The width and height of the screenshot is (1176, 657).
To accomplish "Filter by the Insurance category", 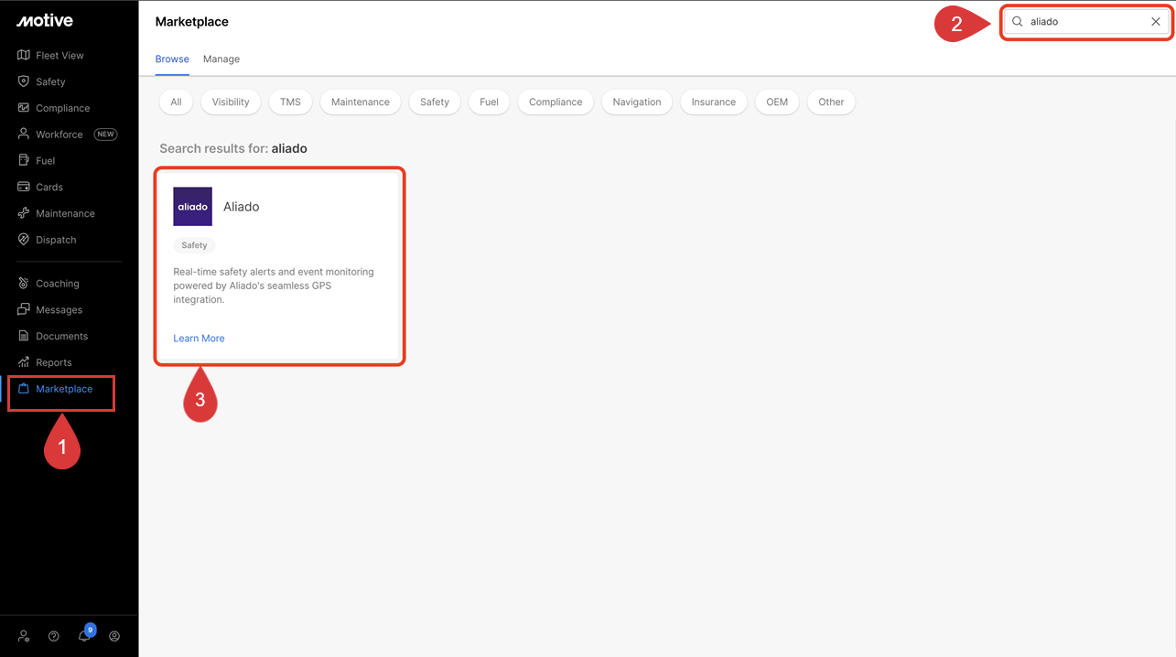I will click(x=714, y=102).
